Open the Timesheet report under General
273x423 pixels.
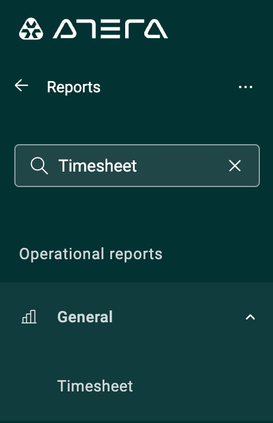point(95,386)
